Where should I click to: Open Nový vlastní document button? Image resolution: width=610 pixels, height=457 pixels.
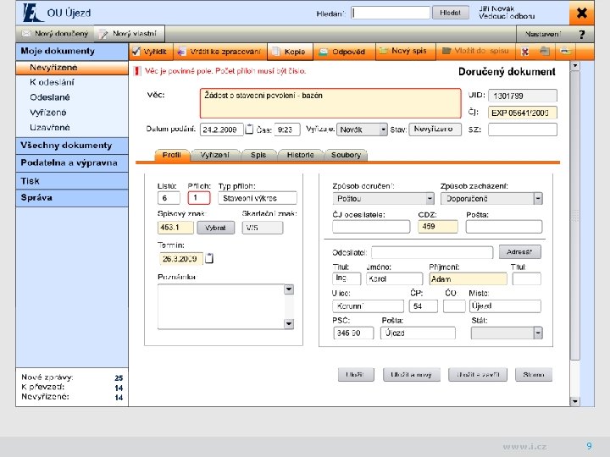click(129, 34)
